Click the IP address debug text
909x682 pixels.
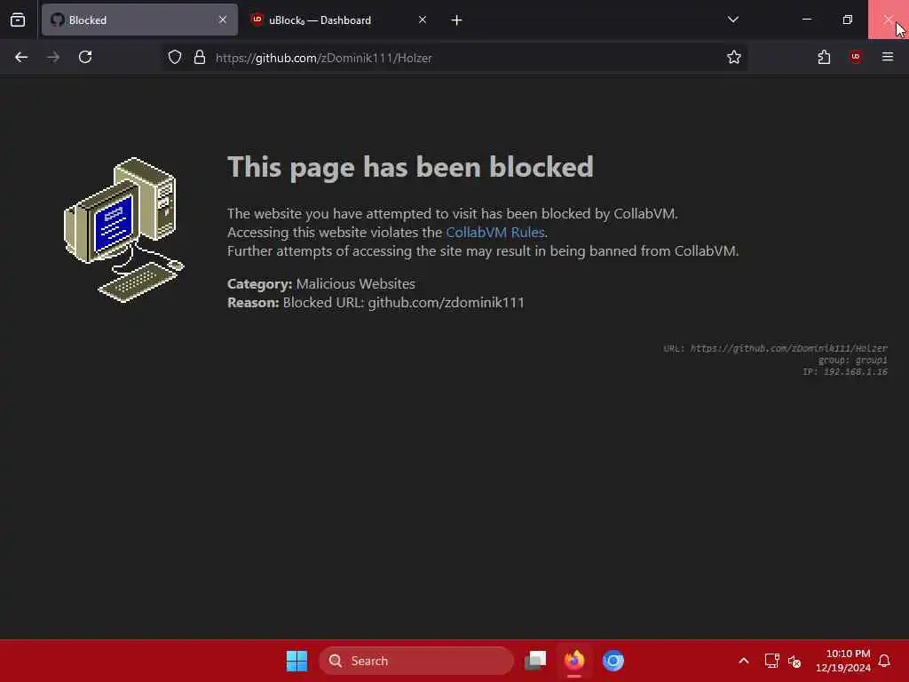[845, 372]
